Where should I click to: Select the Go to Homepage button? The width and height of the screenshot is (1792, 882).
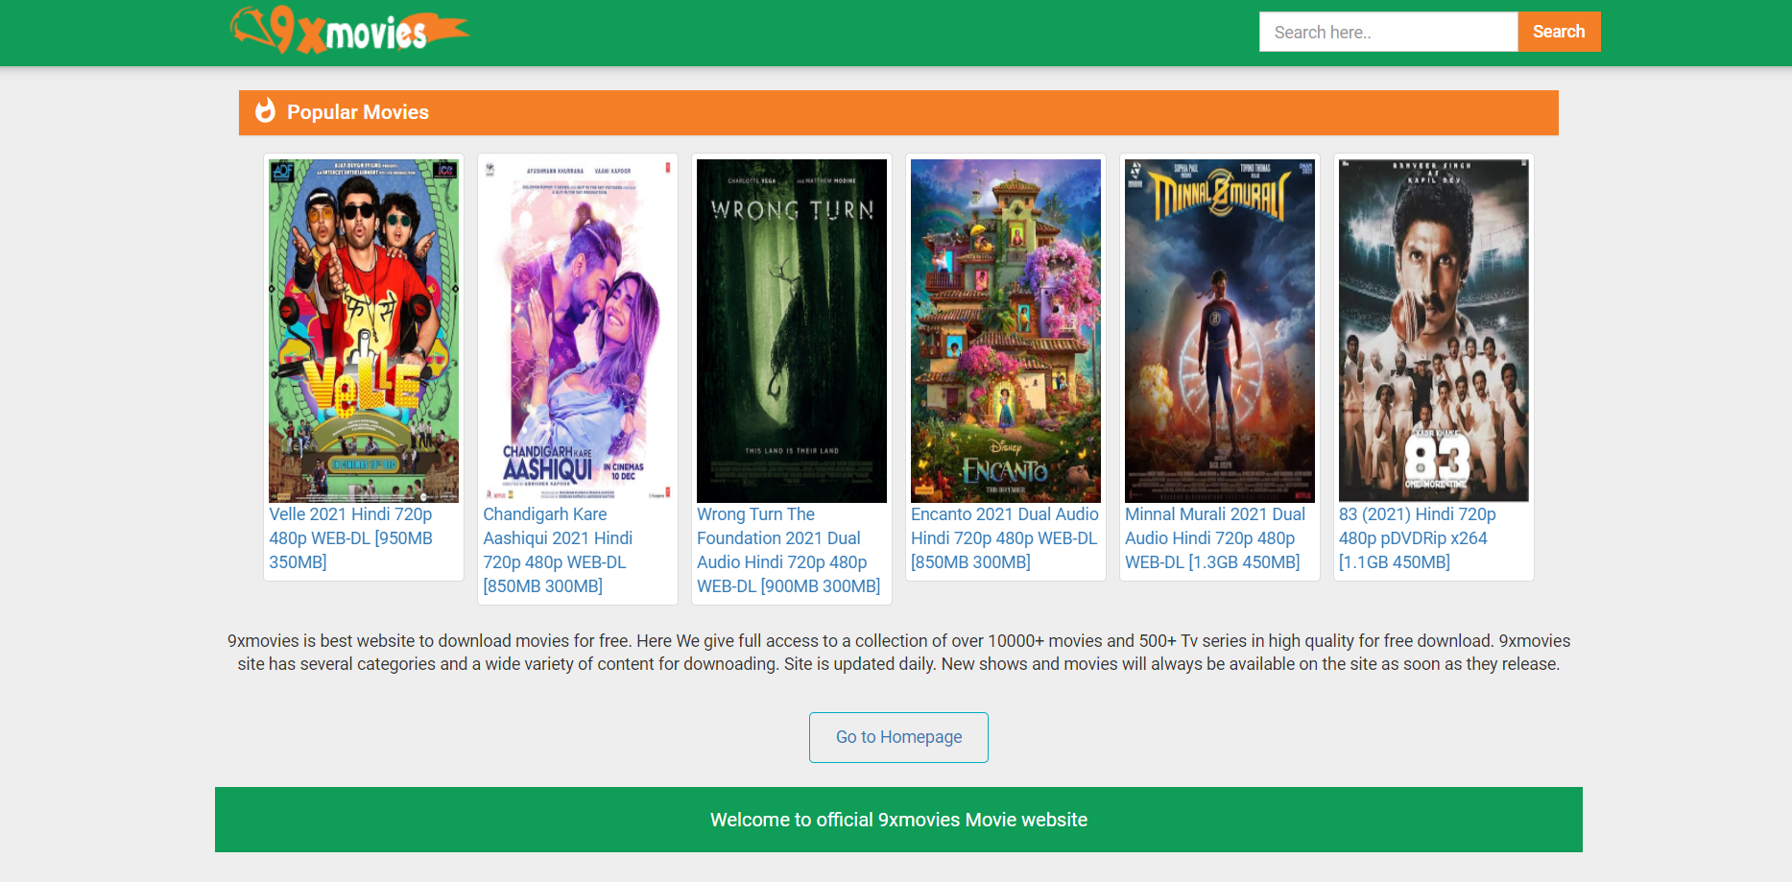(897, 737)
